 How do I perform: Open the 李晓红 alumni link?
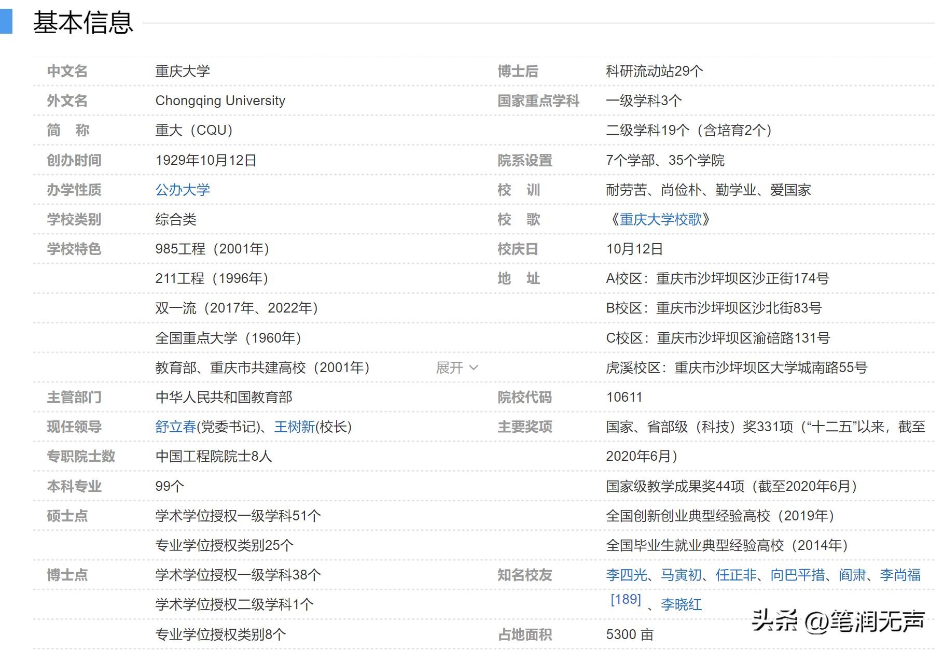681,604
